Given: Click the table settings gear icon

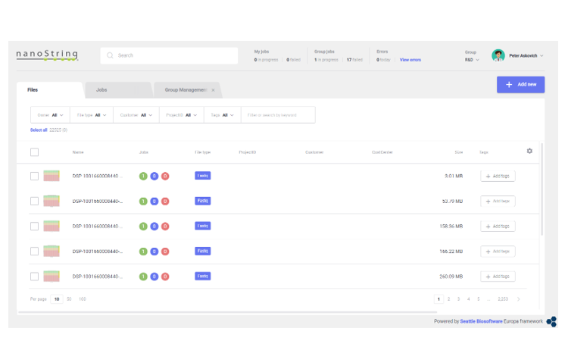Looking at the screenshot, I should point(529,151).
